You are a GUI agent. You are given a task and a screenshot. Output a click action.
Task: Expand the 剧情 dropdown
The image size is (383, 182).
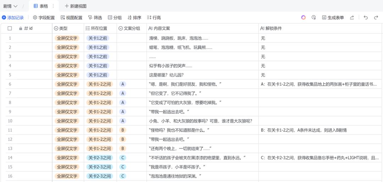point(10,6)
